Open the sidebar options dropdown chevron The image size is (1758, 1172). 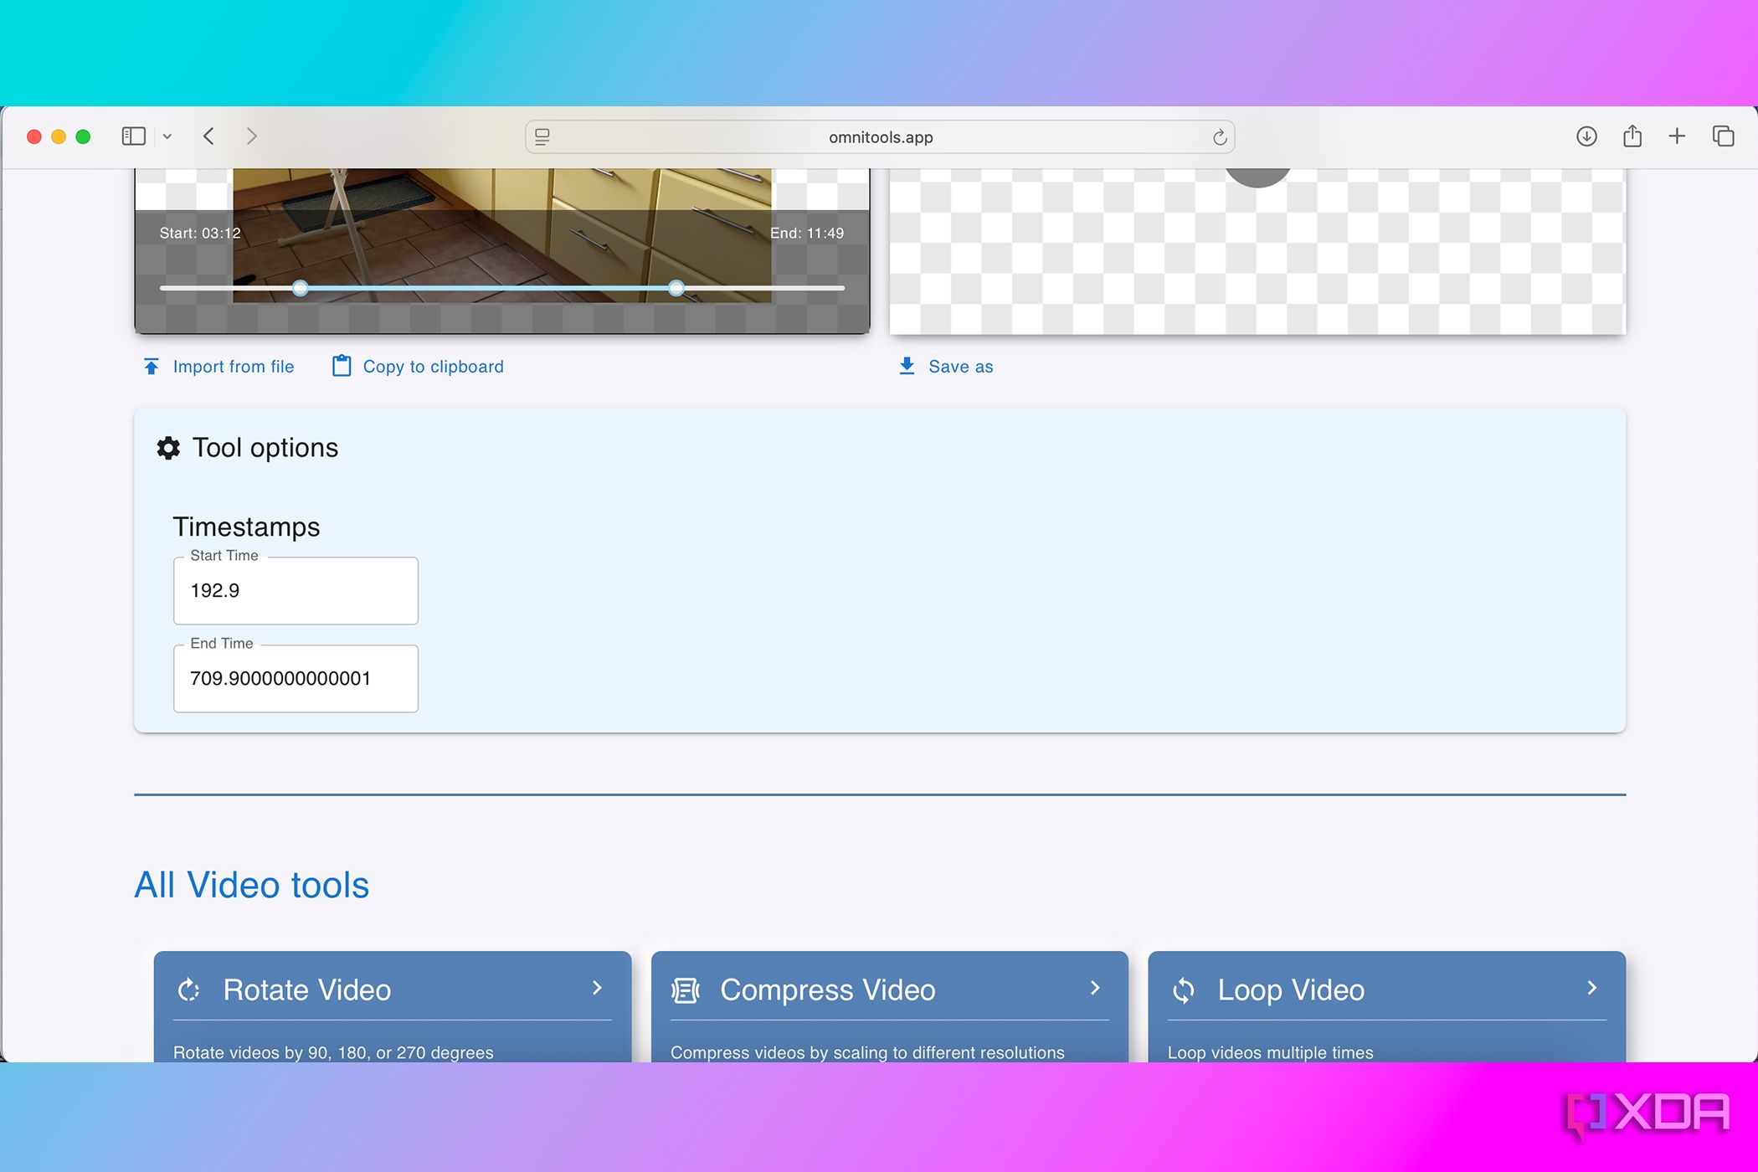167,136
